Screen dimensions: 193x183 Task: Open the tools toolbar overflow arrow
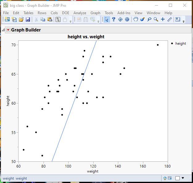[x=183, y=22]
